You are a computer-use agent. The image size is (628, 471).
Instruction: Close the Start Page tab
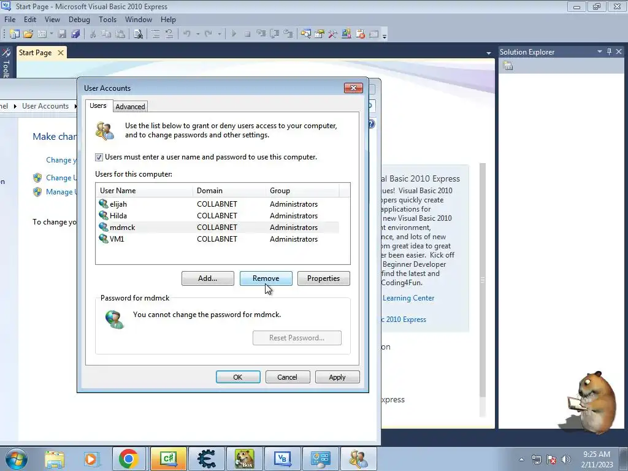61,53
